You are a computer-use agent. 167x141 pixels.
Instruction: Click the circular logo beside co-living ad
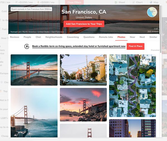[x=27, y=46]
